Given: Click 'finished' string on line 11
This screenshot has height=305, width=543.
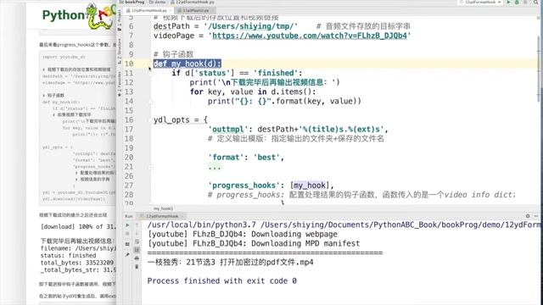Looking at the screenshot, I should coord(276,74).
